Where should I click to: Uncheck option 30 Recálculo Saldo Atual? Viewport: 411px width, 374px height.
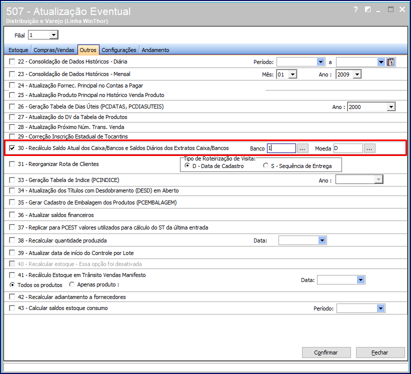12,148
